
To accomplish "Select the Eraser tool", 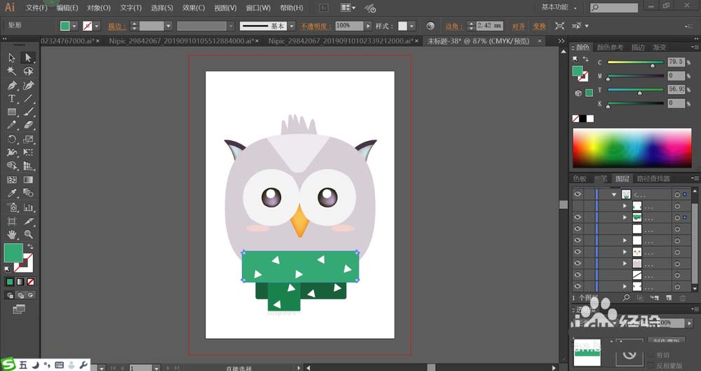I will coord(28,126).
